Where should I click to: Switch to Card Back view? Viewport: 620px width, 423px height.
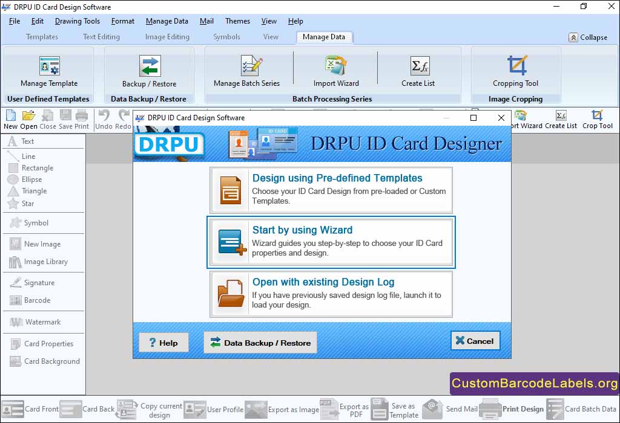pyautogui.click(x=87, y=409)
